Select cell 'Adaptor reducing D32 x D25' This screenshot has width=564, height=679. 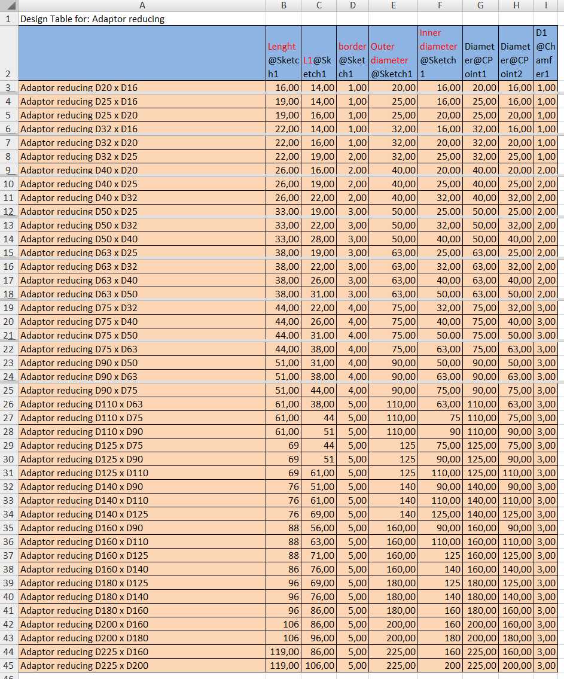pos(142,156)
